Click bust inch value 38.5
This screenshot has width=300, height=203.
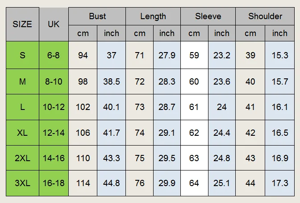pos(111,81)
